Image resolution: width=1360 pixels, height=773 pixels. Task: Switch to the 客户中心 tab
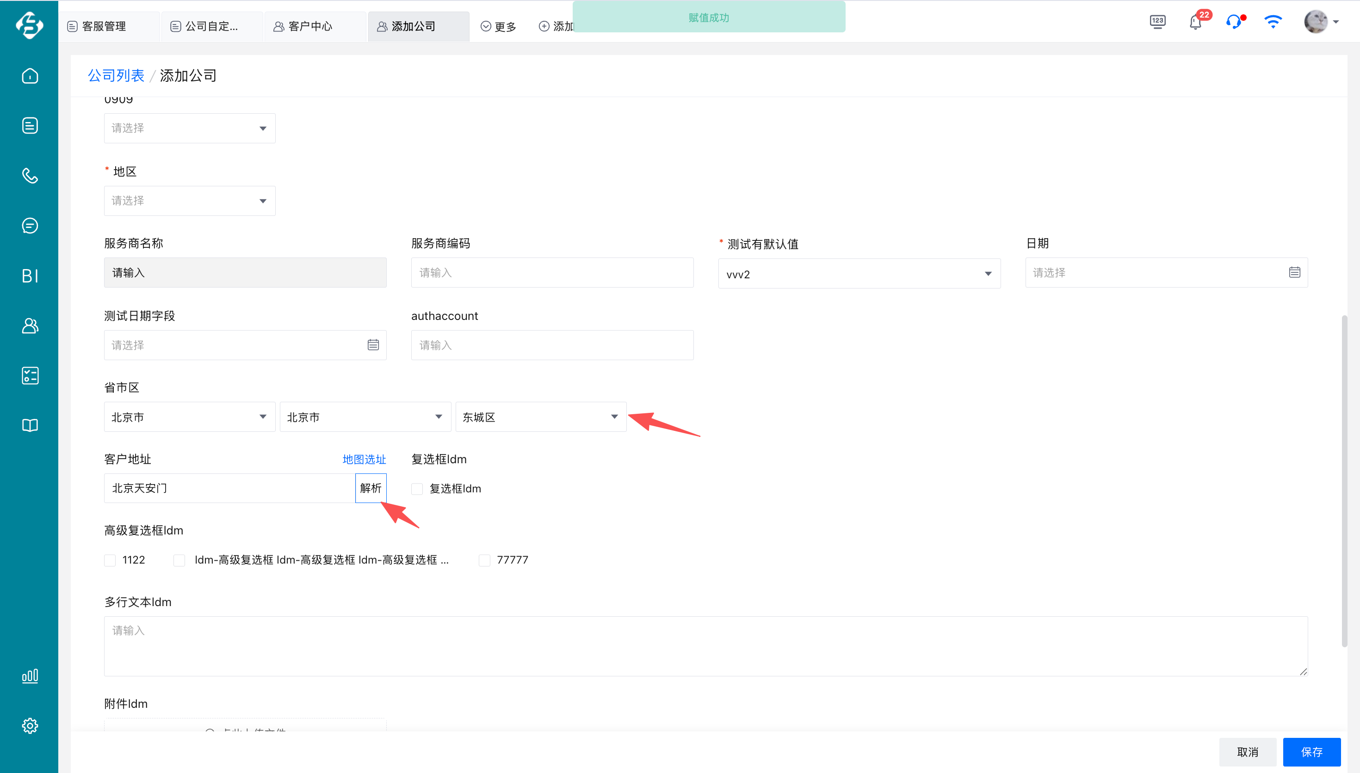tap(310, 26)
